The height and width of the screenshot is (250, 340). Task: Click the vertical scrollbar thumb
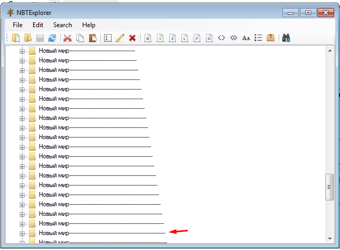(329, 187)
